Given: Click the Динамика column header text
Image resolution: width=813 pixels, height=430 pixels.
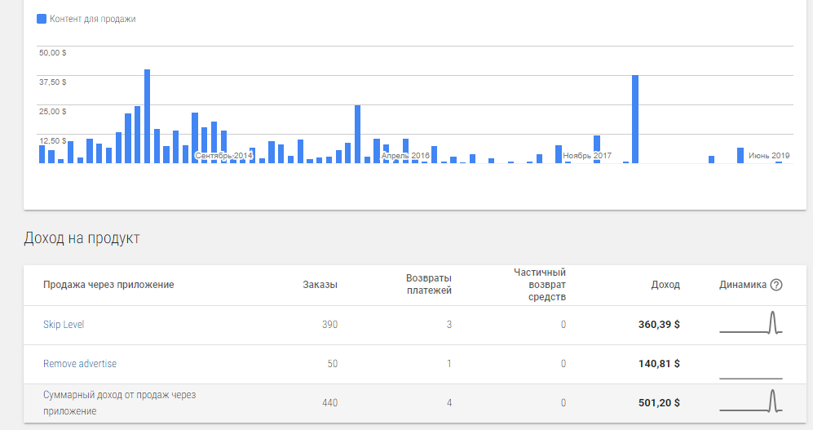Looking at the screenshot, I should [743, 285].
